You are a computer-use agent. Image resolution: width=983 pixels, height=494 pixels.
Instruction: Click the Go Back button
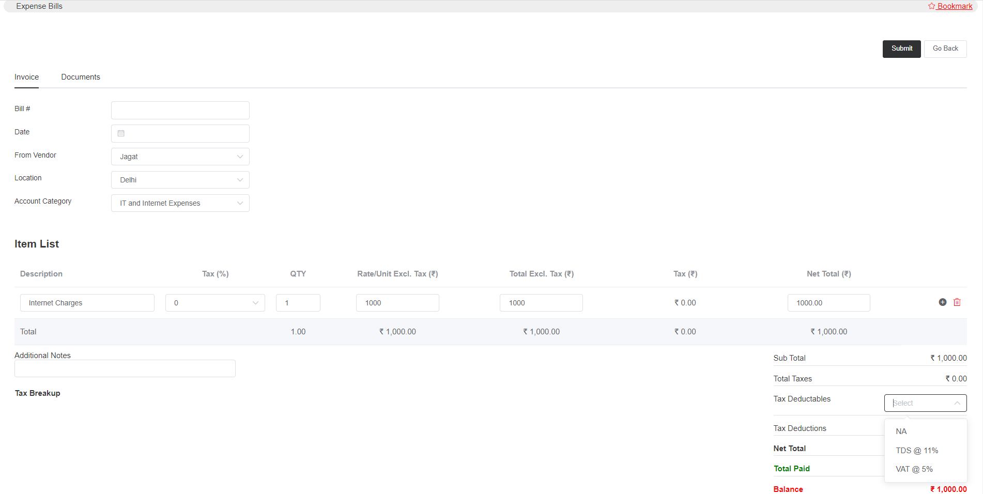pyautogui.click(x=945, y=48)
